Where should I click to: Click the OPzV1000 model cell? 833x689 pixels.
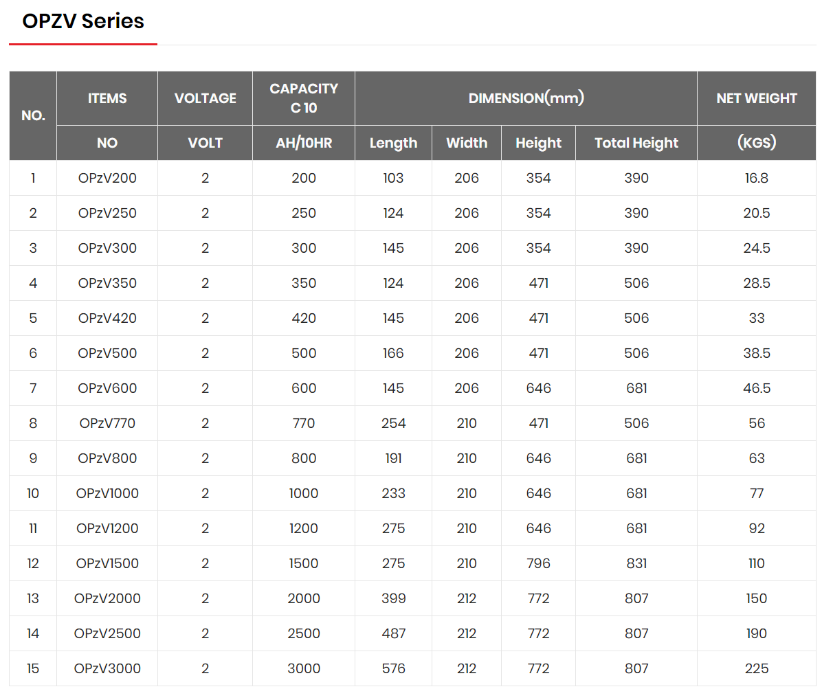tap(107, 493)
